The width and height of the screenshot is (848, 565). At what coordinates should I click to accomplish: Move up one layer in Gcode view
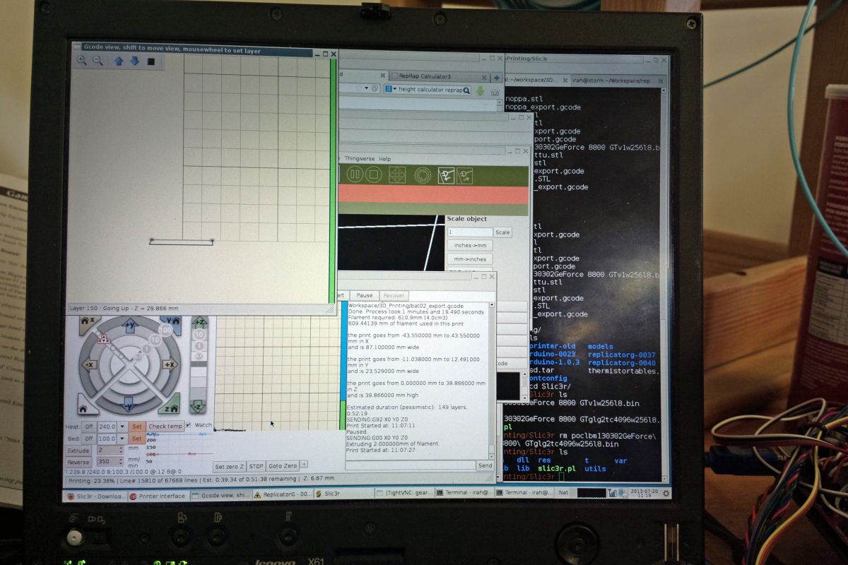tap(119, 61)
